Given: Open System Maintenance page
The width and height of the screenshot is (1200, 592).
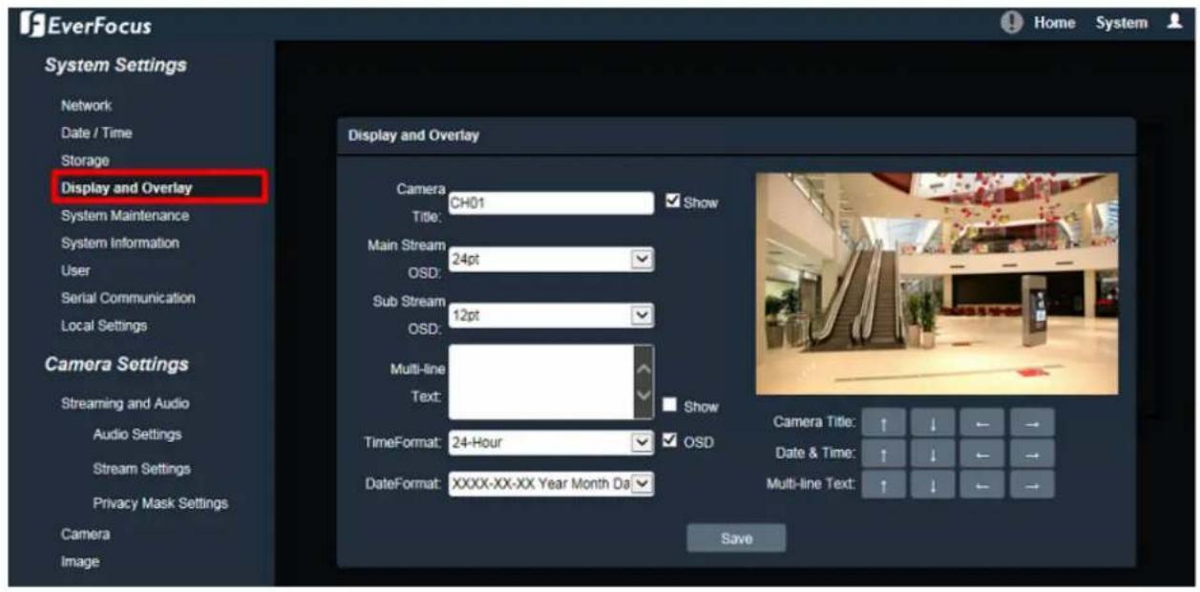Looking at the screenshot, I should pyautogui.click(x=125, y=216).
